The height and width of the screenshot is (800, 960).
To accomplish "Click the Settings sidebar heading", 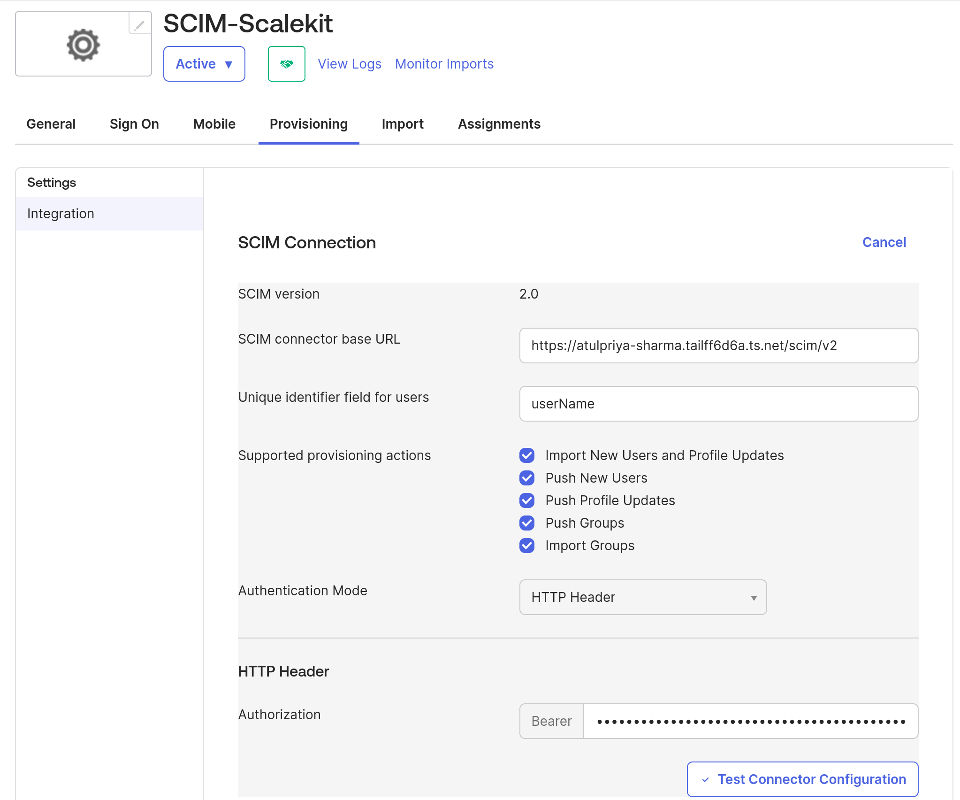I will point(52,183).
